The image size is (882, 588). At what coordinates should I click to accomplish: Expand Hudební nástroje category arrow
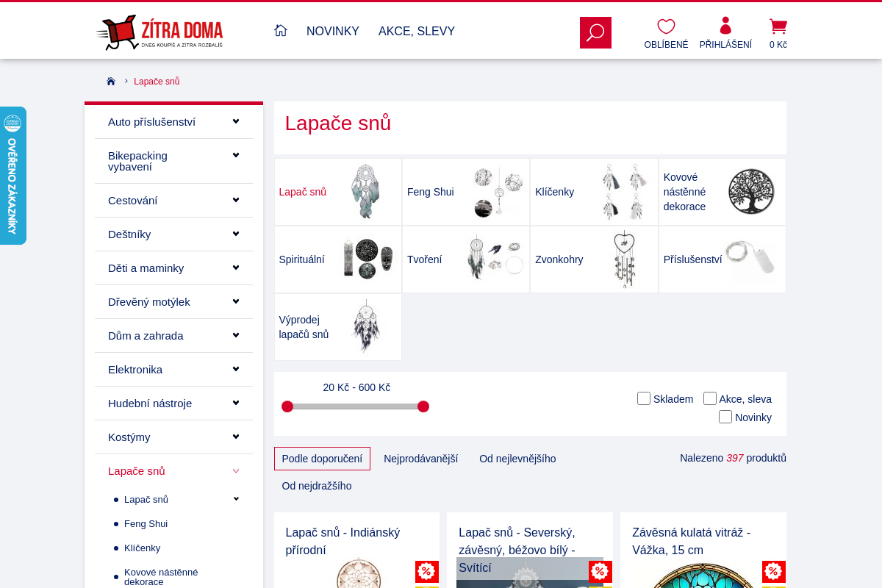[x=236, y=403]
